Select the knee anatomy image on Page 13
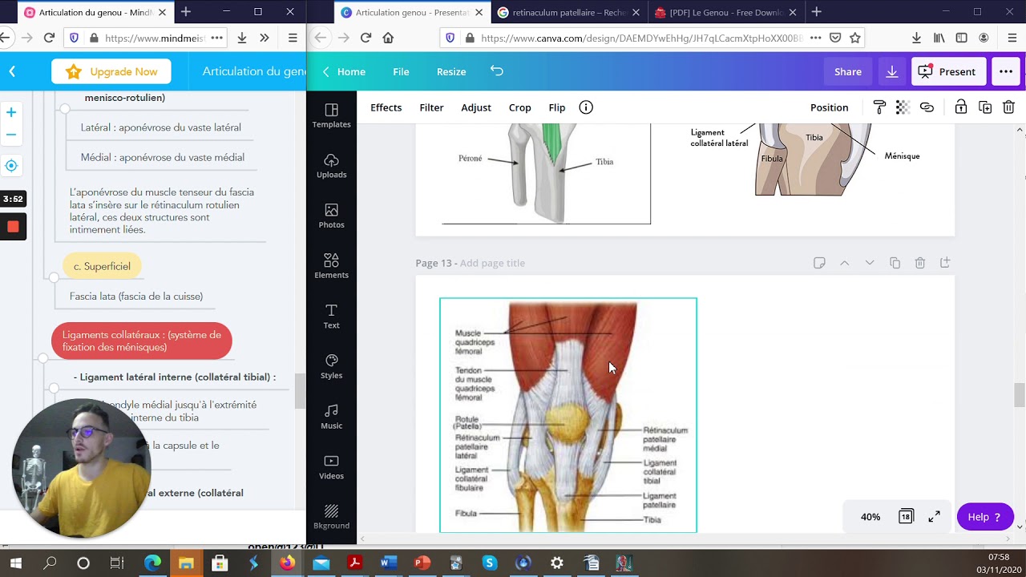 (568, 414)
